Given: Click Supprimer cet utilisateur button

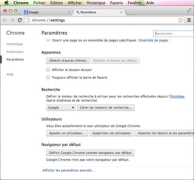Looking at the screenshot, I should 112,133.
